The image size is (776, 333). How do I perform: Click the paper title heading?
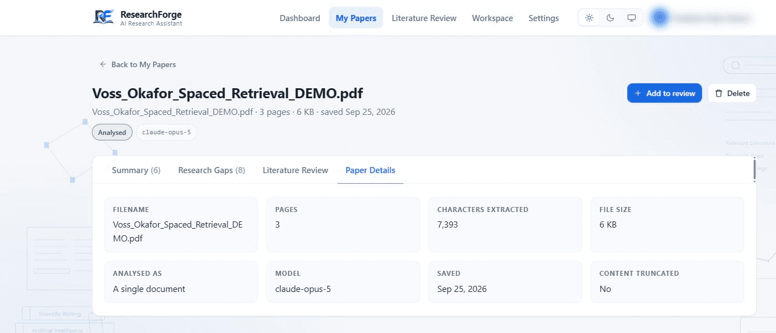coord(228,93)
